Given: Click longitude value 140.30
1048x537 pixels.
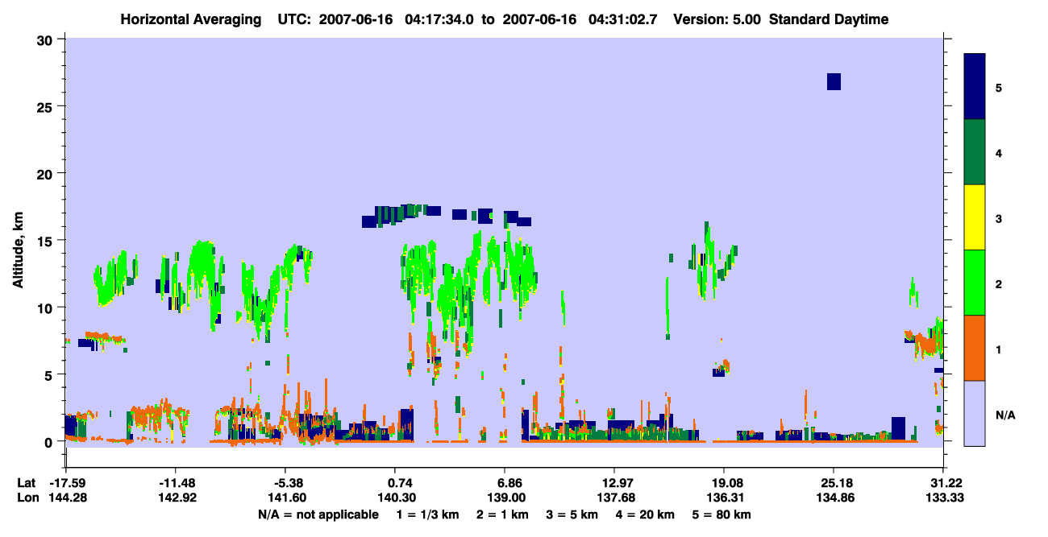Looking at the screenshot, I should (395, 498).
